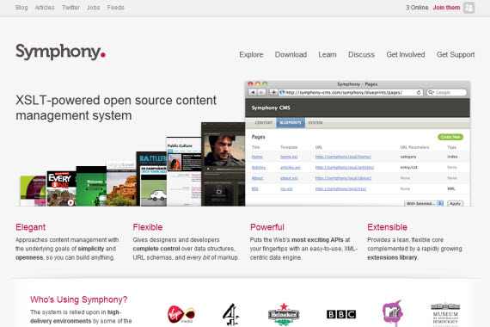Click the BBC logo
The image size is (490, 327).
tap(341, 314)
